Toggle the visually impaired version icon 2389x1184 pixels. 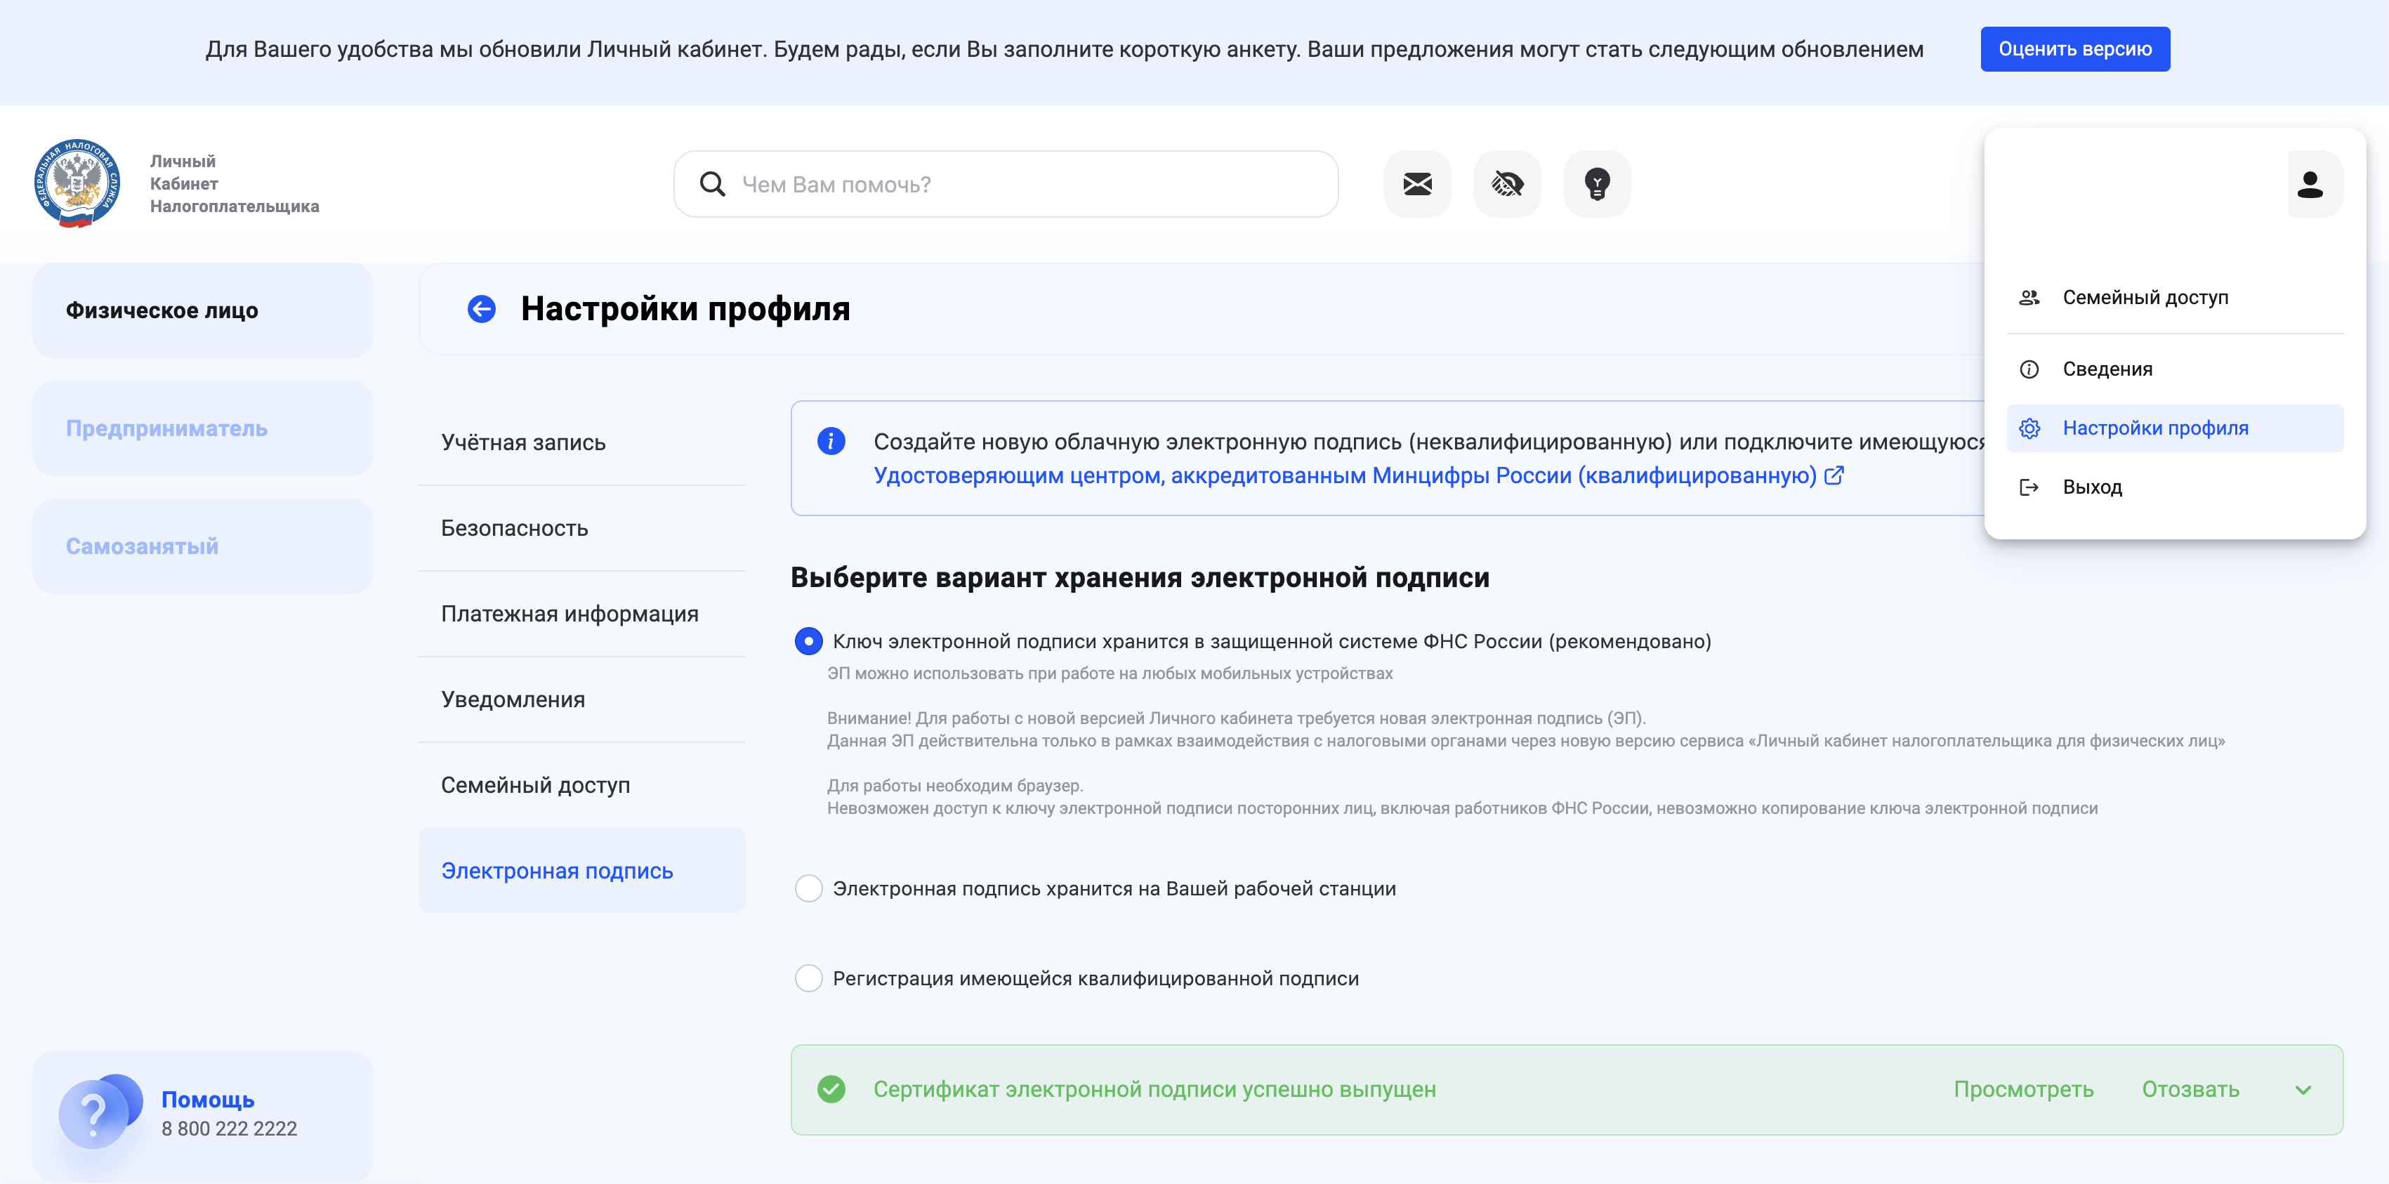(x=1507, y=185)
